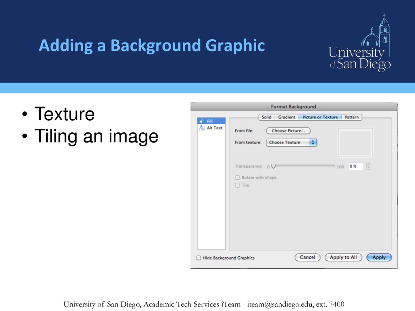Select the Picture or Texture tab
This screenshot has height=311, width=415.
tap(320, 117)
